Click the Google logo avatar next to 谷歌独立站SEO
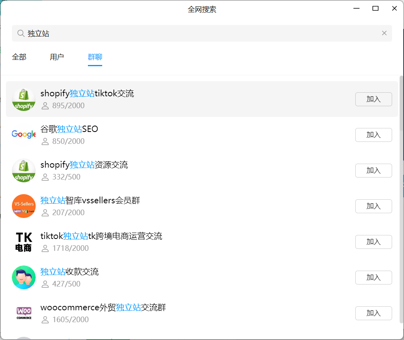The width and height of the screenshot is (404, 340). 24,135
